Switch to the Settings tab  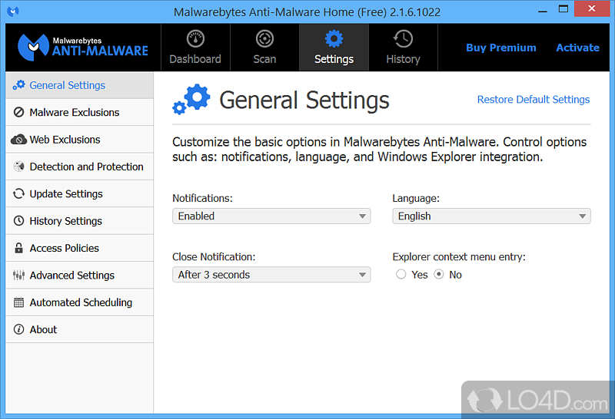[x=334, y=48]
